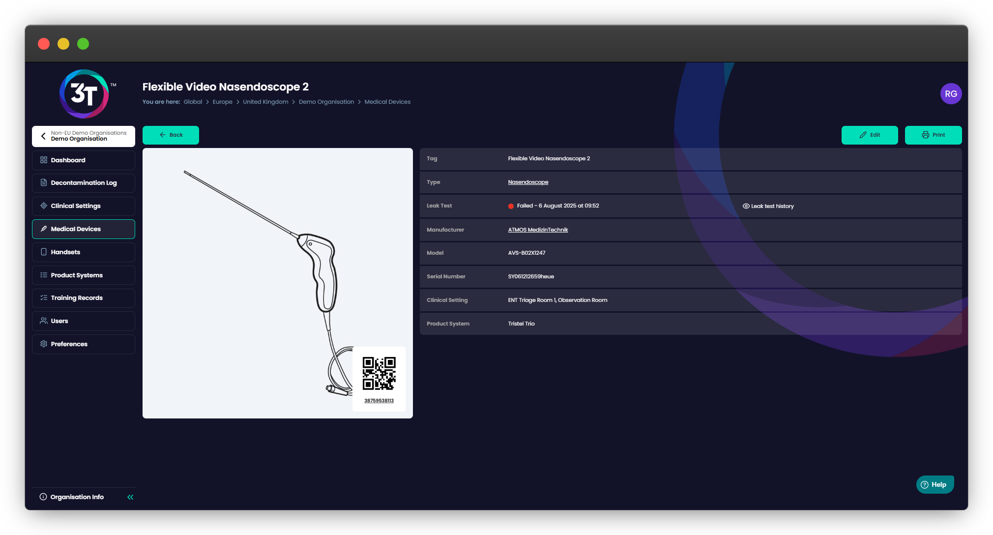View Leak test history

[768, 206]
